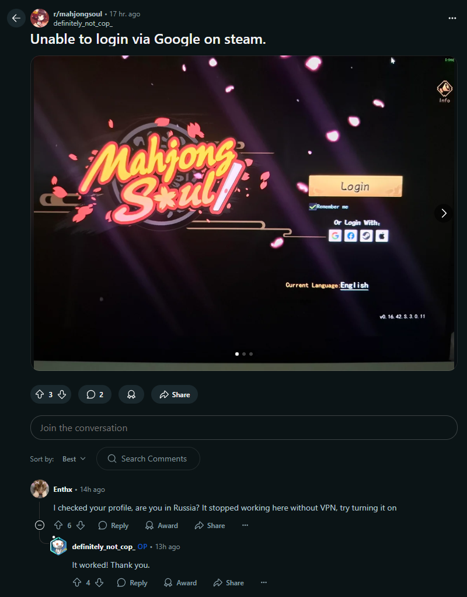Open the r/mahjongsoul subreddit link
467x597 pixels.
pos(78,13)
